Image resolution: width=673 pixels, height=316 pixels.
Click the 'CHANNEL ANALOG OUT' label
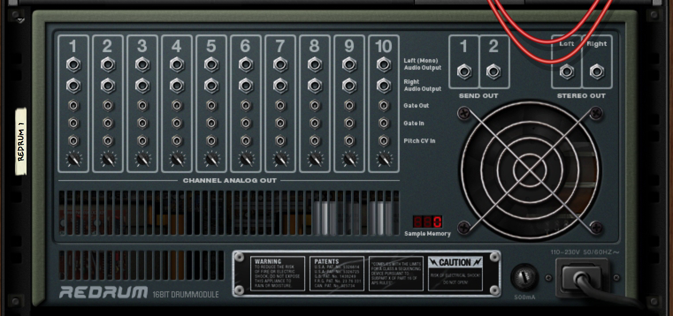[229, 181]
